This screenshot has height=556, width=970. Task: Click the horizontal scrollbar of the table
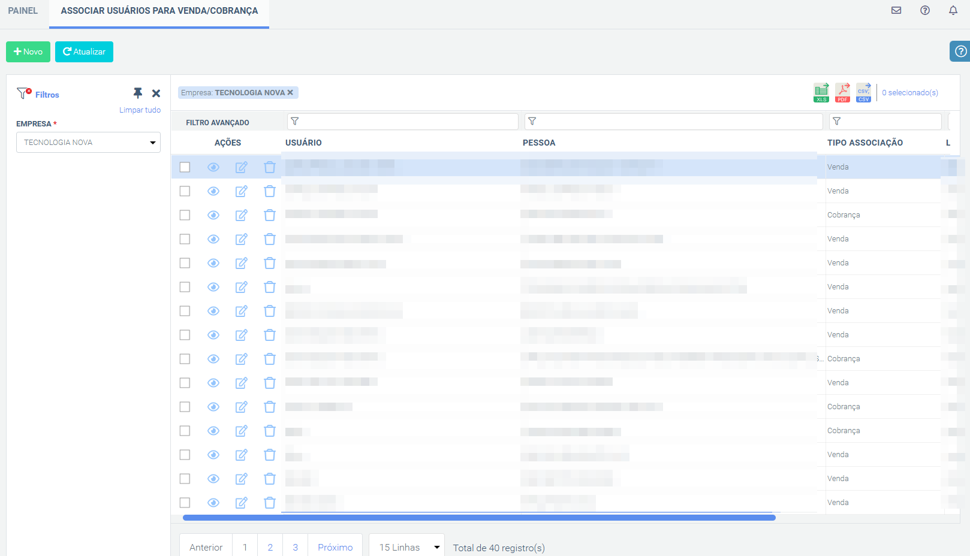[x=479, y=518]
